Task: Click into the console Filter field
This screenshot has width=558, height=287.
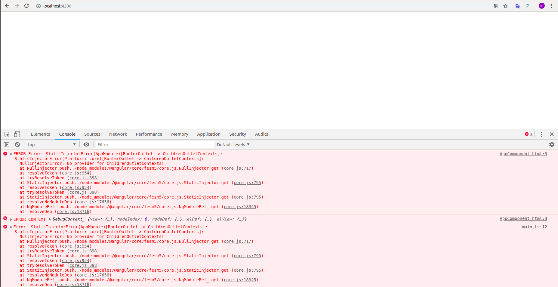Action: click(x=150, y=144)
